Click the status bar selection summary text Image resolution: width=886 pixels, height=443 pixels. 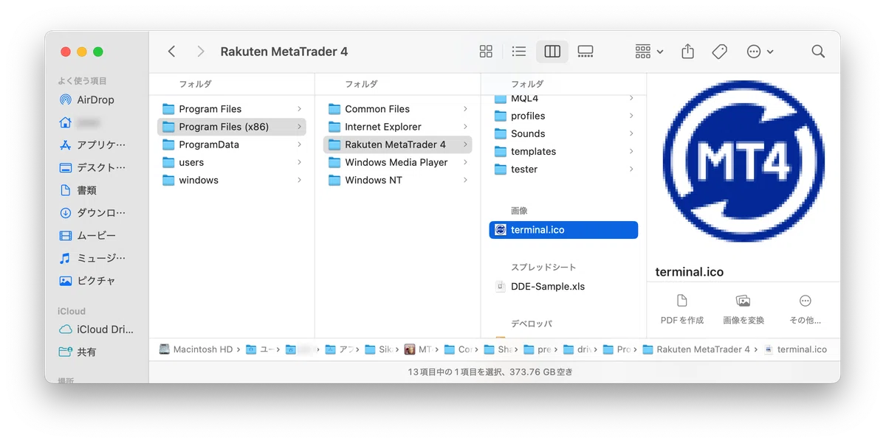(490, 372)
